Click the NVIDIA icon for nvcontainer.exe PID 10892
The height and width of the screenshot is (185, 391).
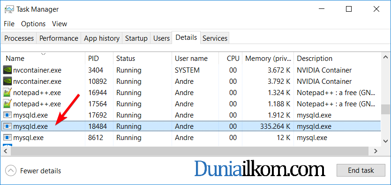point(7,81)
